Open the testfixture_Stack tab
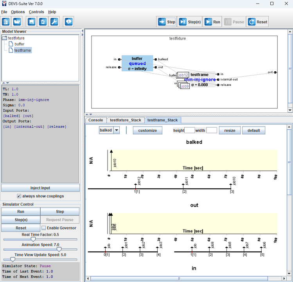Viewport: 293px width, 282px height. click(125, 120)
